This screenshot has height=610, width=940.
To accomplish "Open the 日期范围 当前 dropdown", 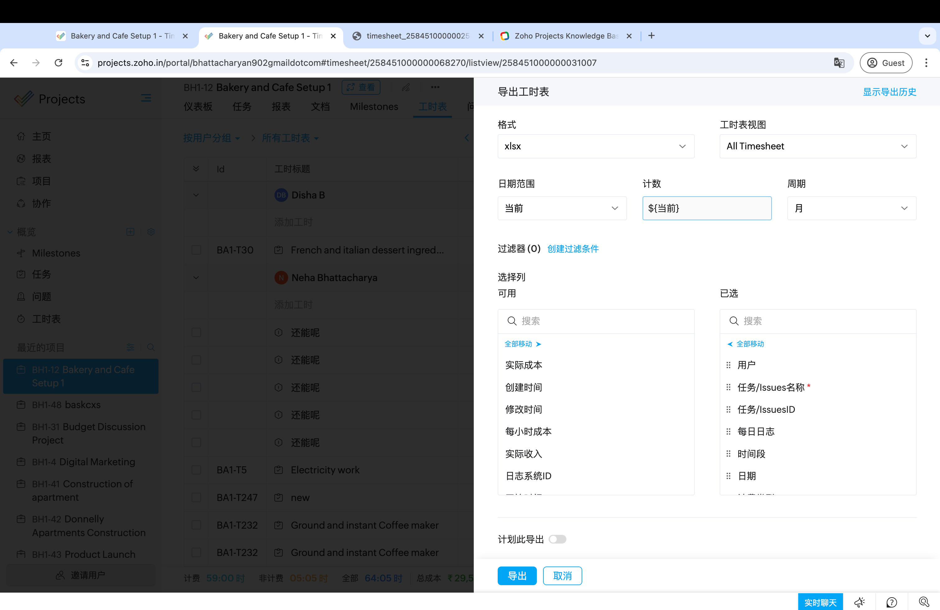I will [562, 208].
